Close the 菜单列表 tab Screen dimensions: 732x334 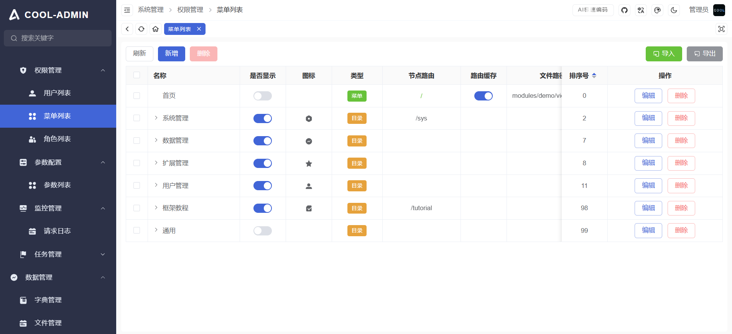(x=199, y=29)
